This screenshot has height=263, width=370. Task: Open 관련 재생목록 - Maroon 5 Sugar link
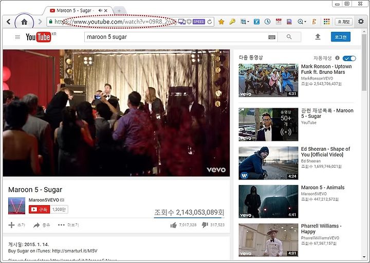pyautogui.click(x=327, y=113)
